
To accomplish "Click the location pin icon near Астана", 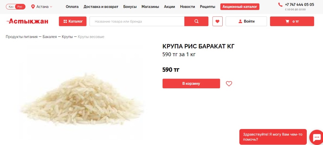I will coord(33,7).
